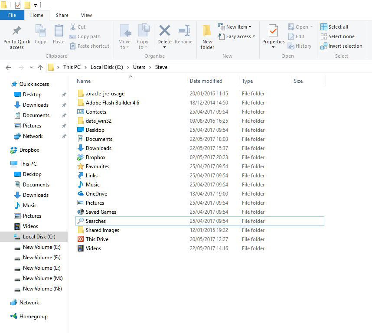
Task: Switch to the Home ribbon tab
Action: click(37, 15)
